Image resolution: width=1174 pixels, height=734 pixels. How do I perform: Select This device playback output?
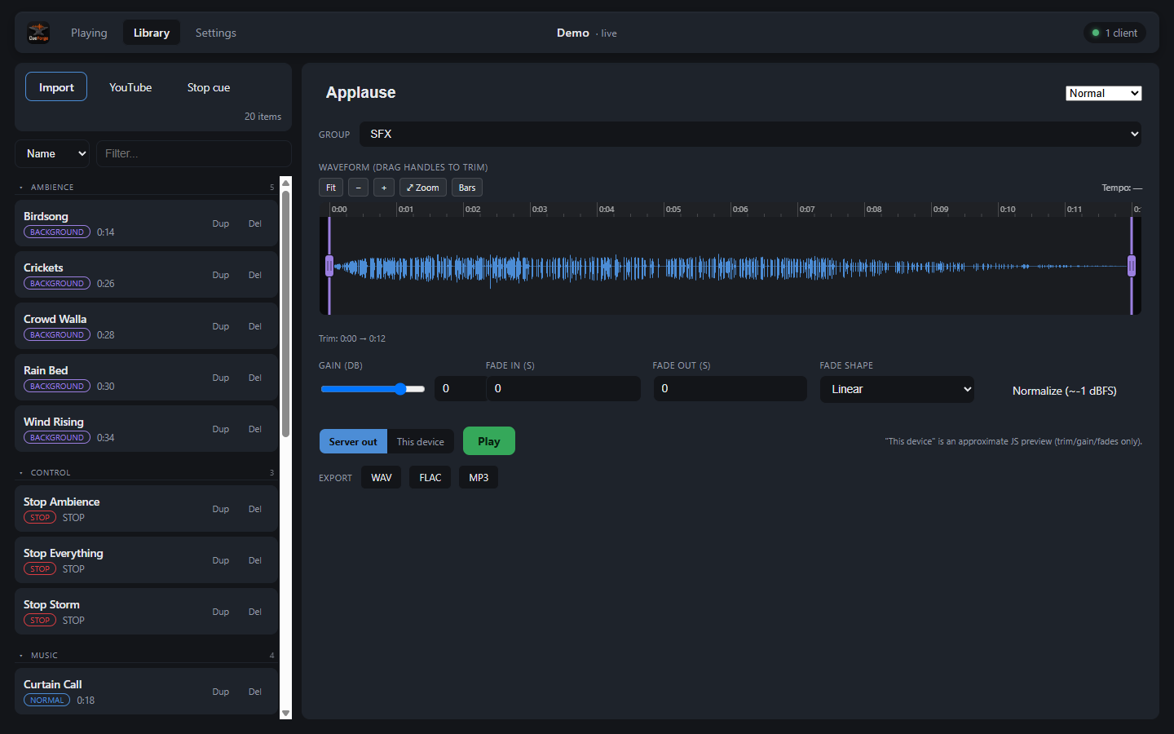[421, 441]
